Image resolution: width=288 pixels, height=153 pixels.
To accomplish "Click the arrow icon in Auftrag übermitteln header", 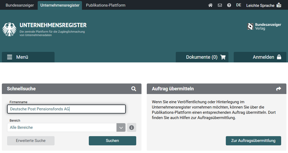I will [279, 89].
